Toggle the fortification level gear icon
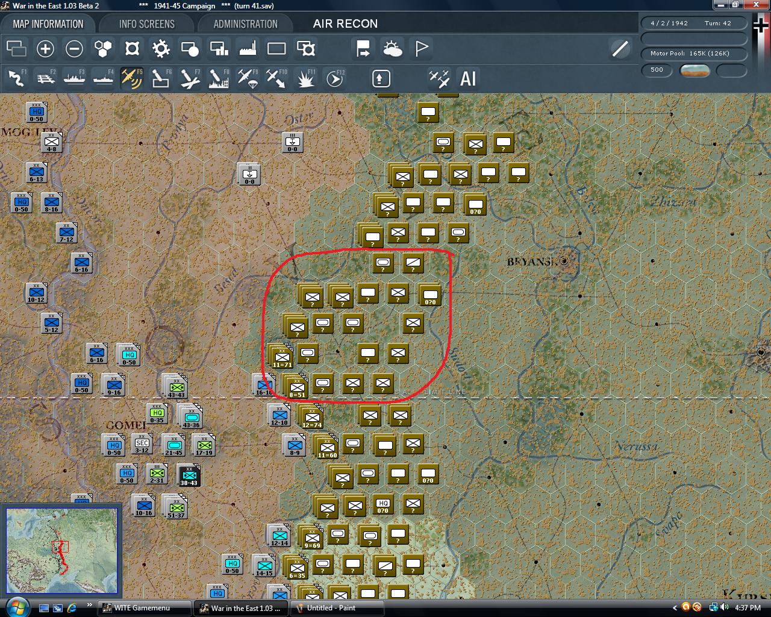 (x=161, y=49)
